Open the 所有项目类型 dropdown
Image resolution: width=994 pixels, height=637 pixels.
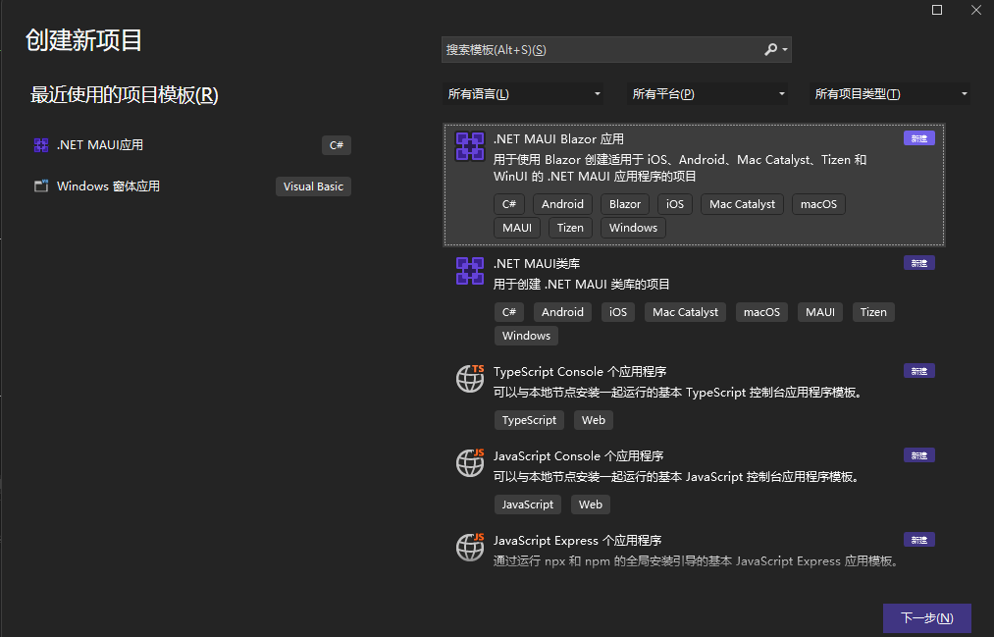pyautogui.click(x=889, y=94)
